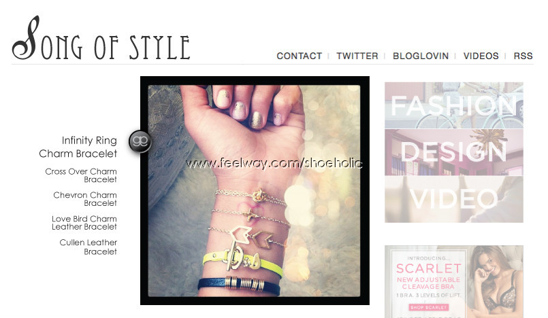Open Love Bird Charm Leather Bracelet
The image size is (548, 318).
click(x=84, y=223)
